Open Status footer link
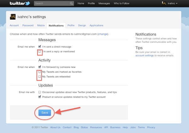This screenshot has height=133, width=189. [84, 127]
